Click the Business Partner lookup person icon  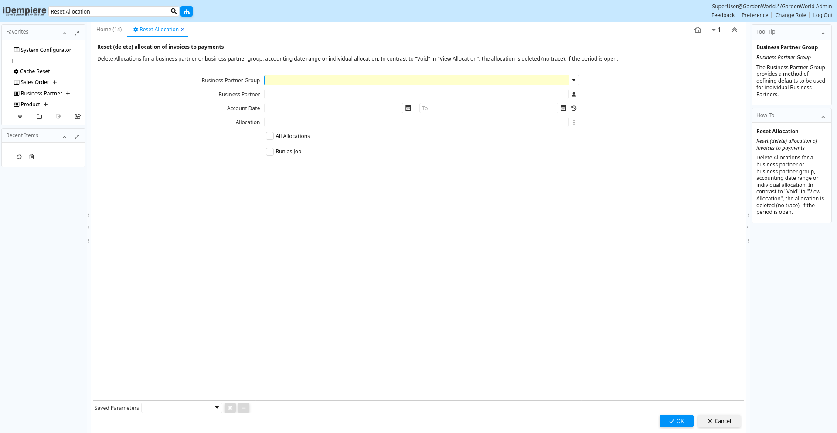pos(574,95)
